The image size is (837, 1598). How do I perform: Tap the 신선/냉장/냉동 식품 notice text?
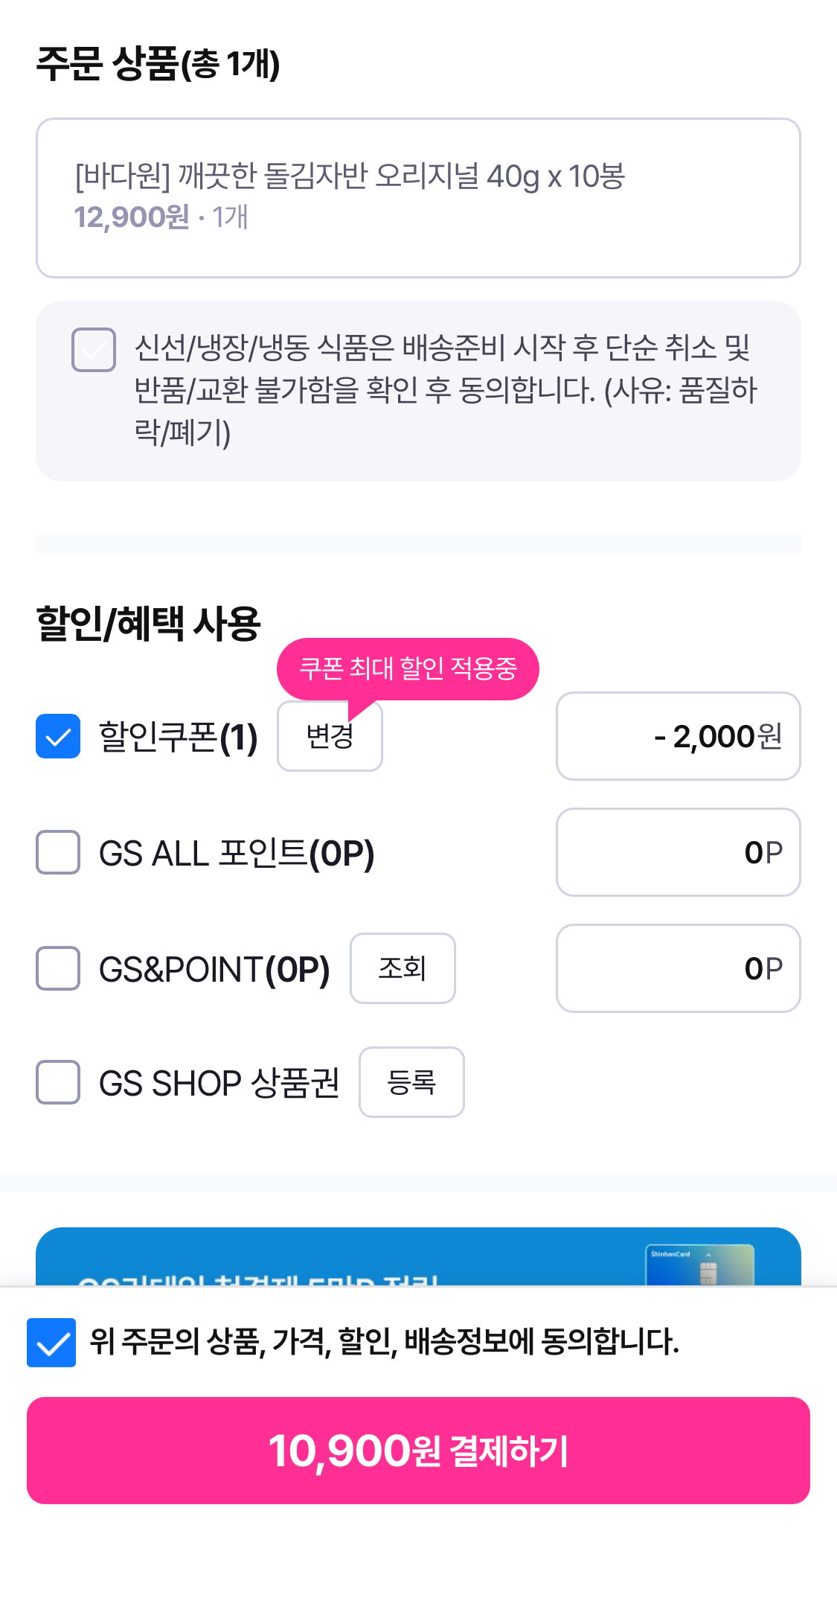(445, 390)
